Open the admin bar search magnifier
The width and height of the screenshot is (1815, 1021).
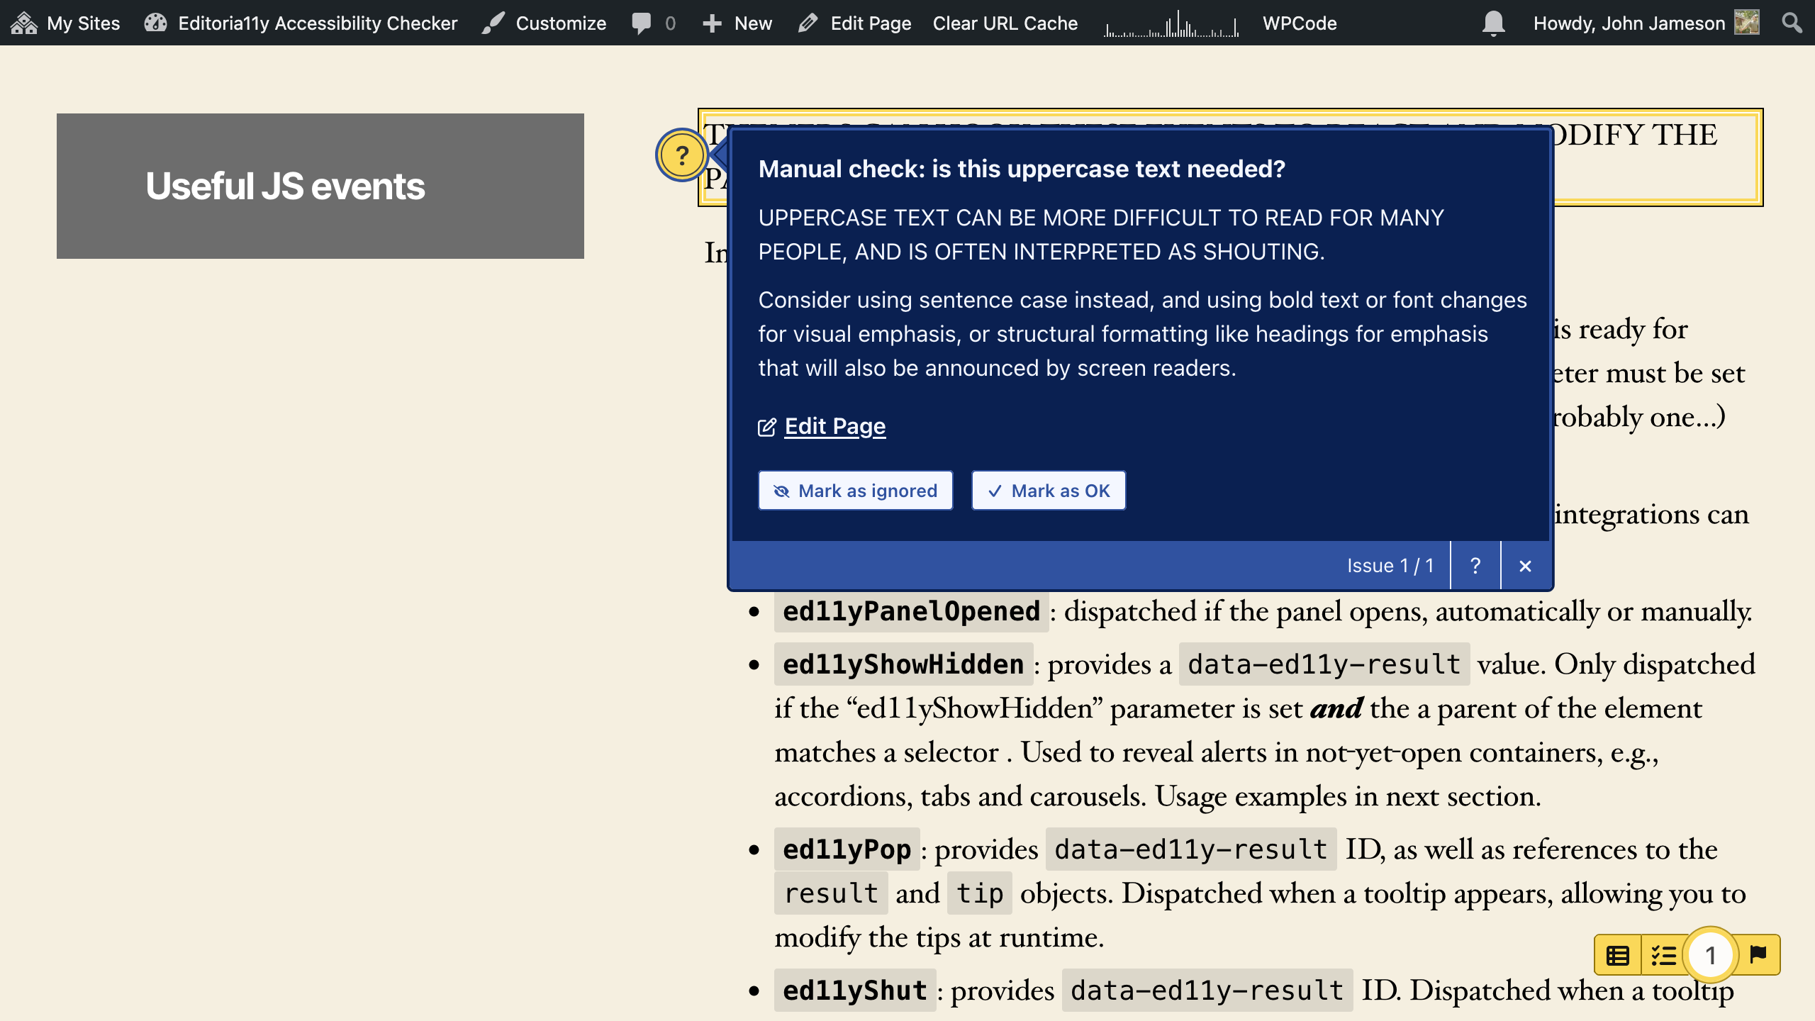(x=1792, y=23)
